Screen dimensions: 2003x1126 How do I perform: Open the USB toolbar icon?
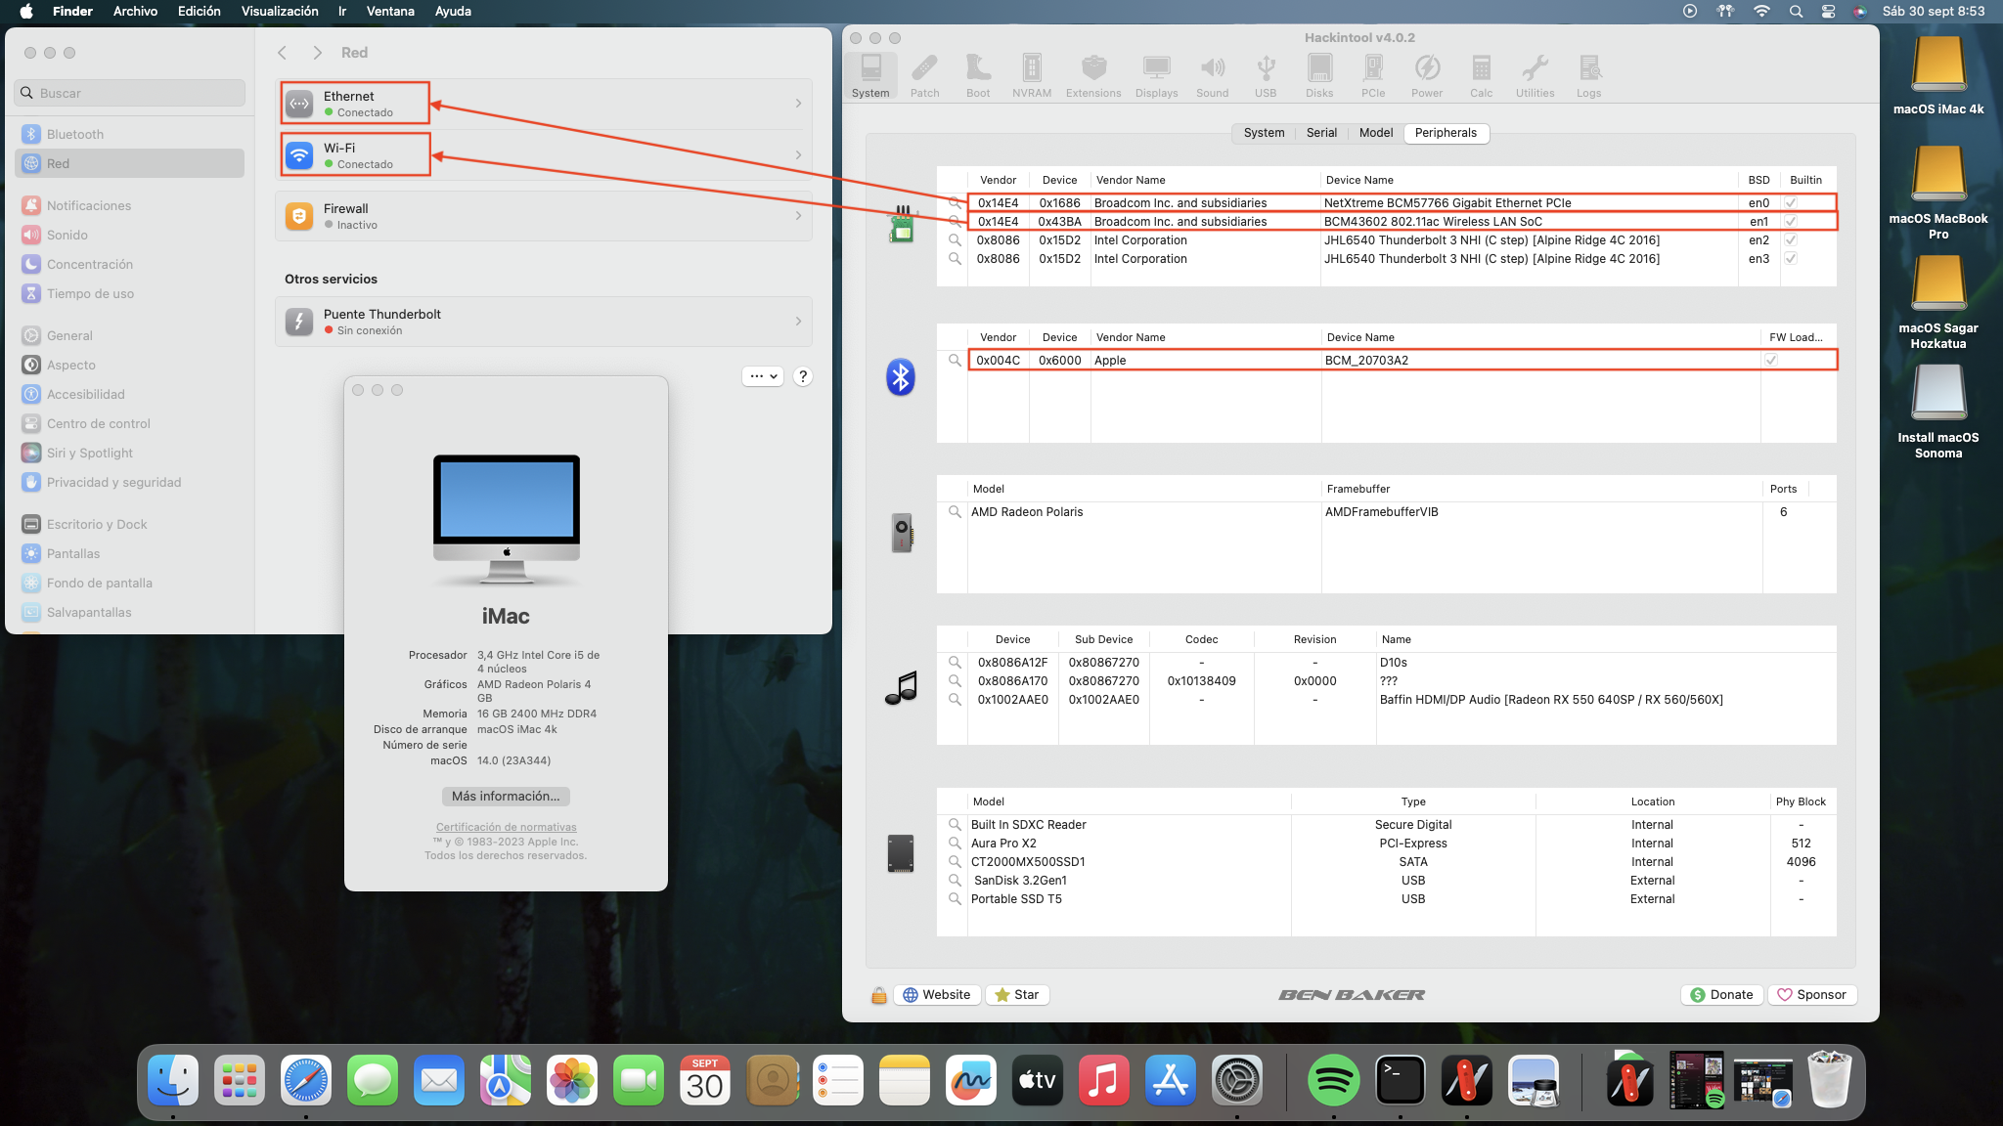tap(1266, 76)
